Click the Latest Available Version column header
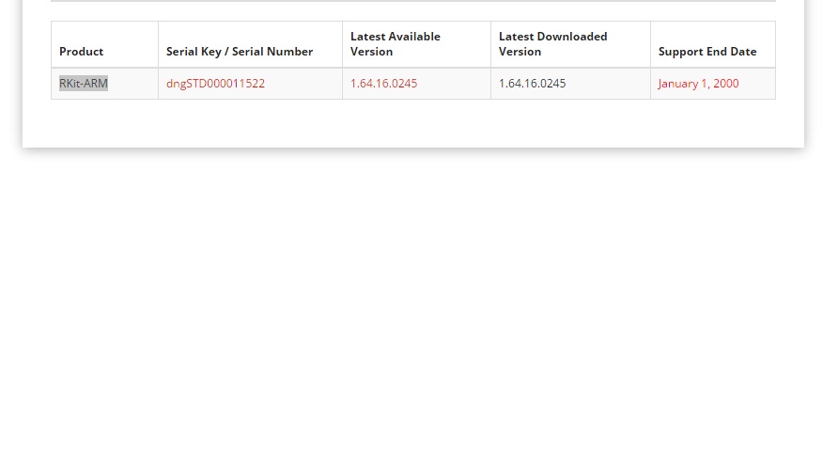 [396, 44]
